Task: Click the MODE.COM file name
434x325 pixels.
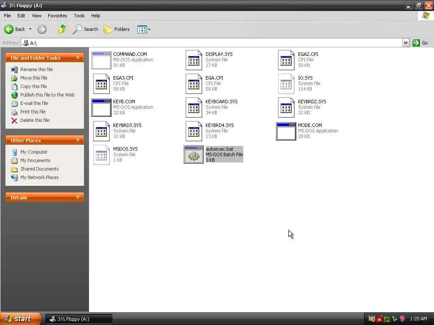Action: (x=310, y=125)
